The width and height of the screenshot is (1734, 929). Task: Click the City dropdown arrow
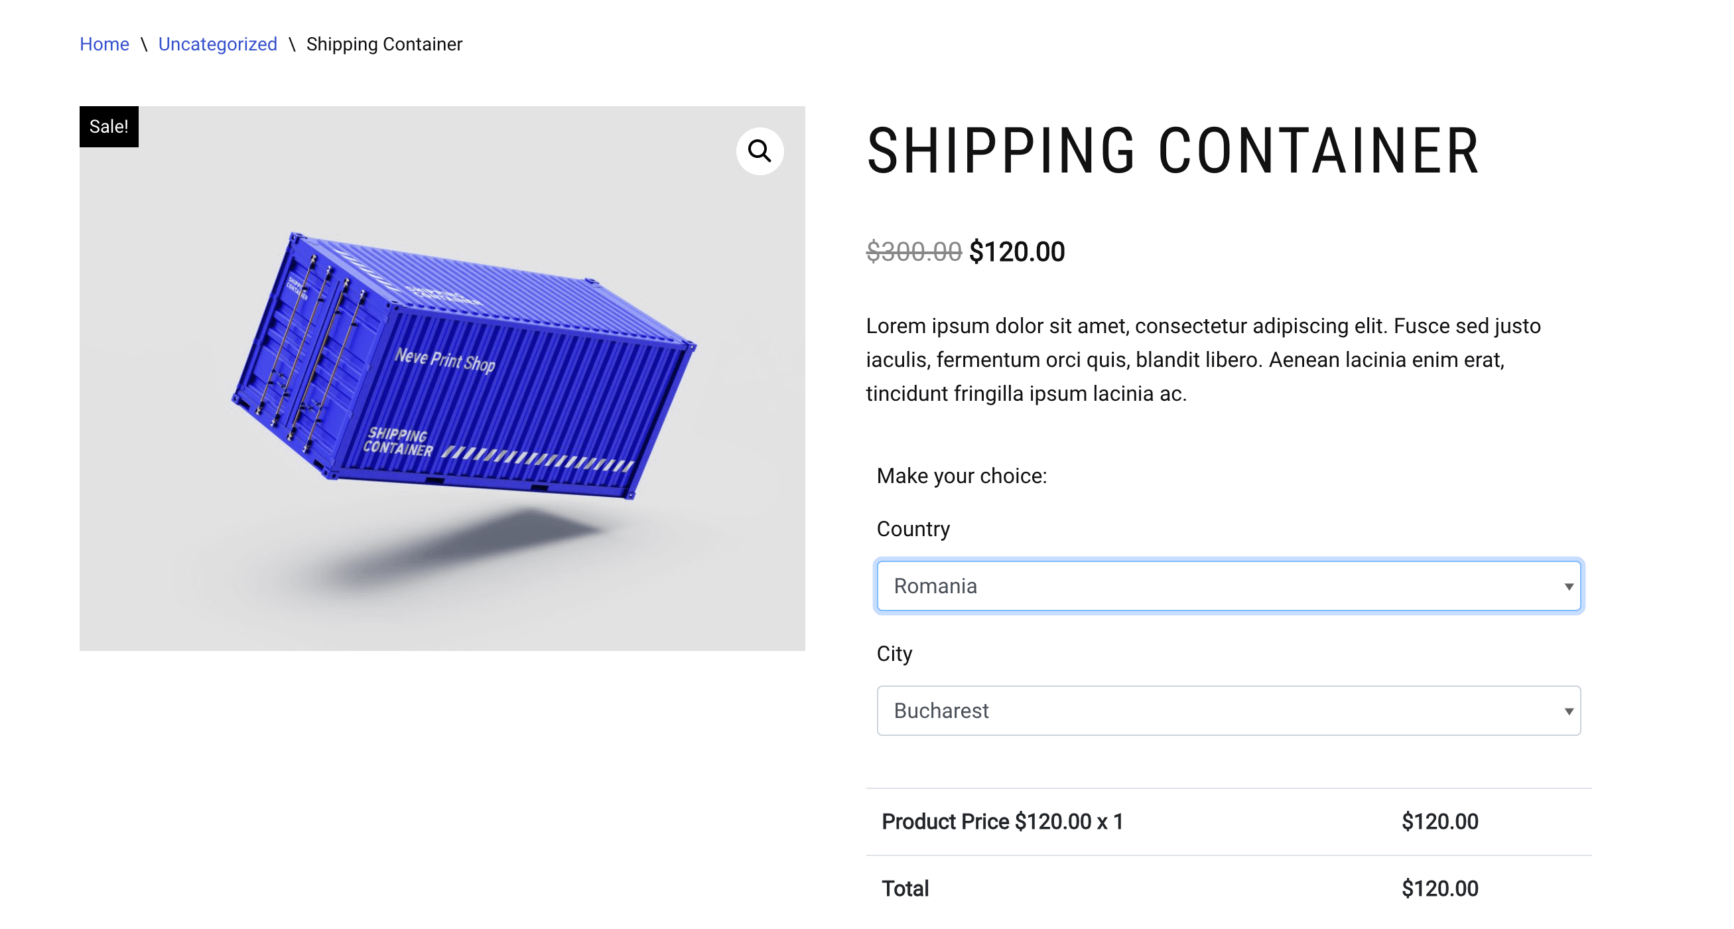[1567, 711]
